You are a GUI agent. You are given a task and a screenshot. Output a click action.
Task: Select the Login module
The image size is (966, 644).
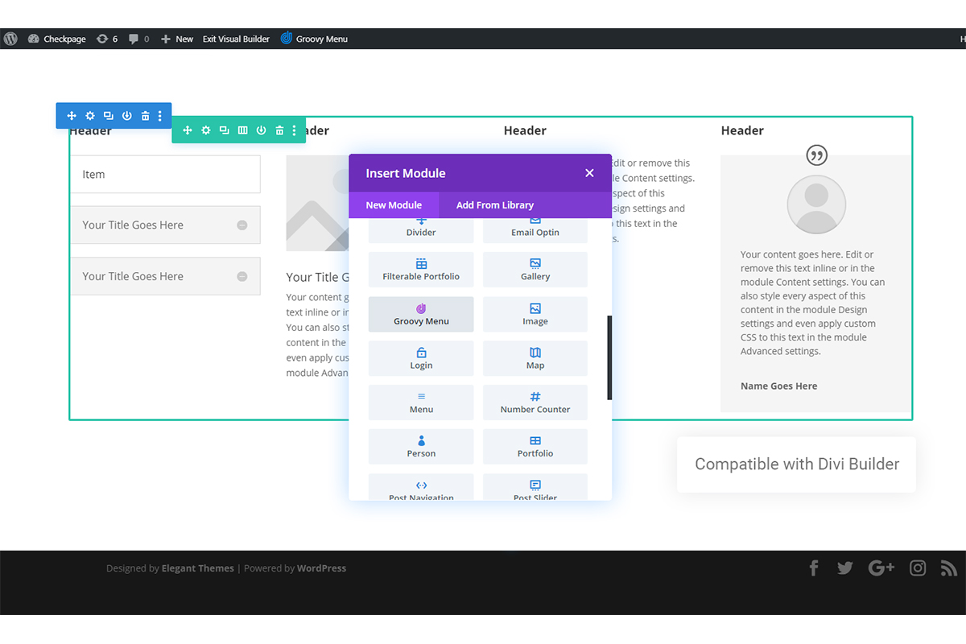[x=421, y=358]
